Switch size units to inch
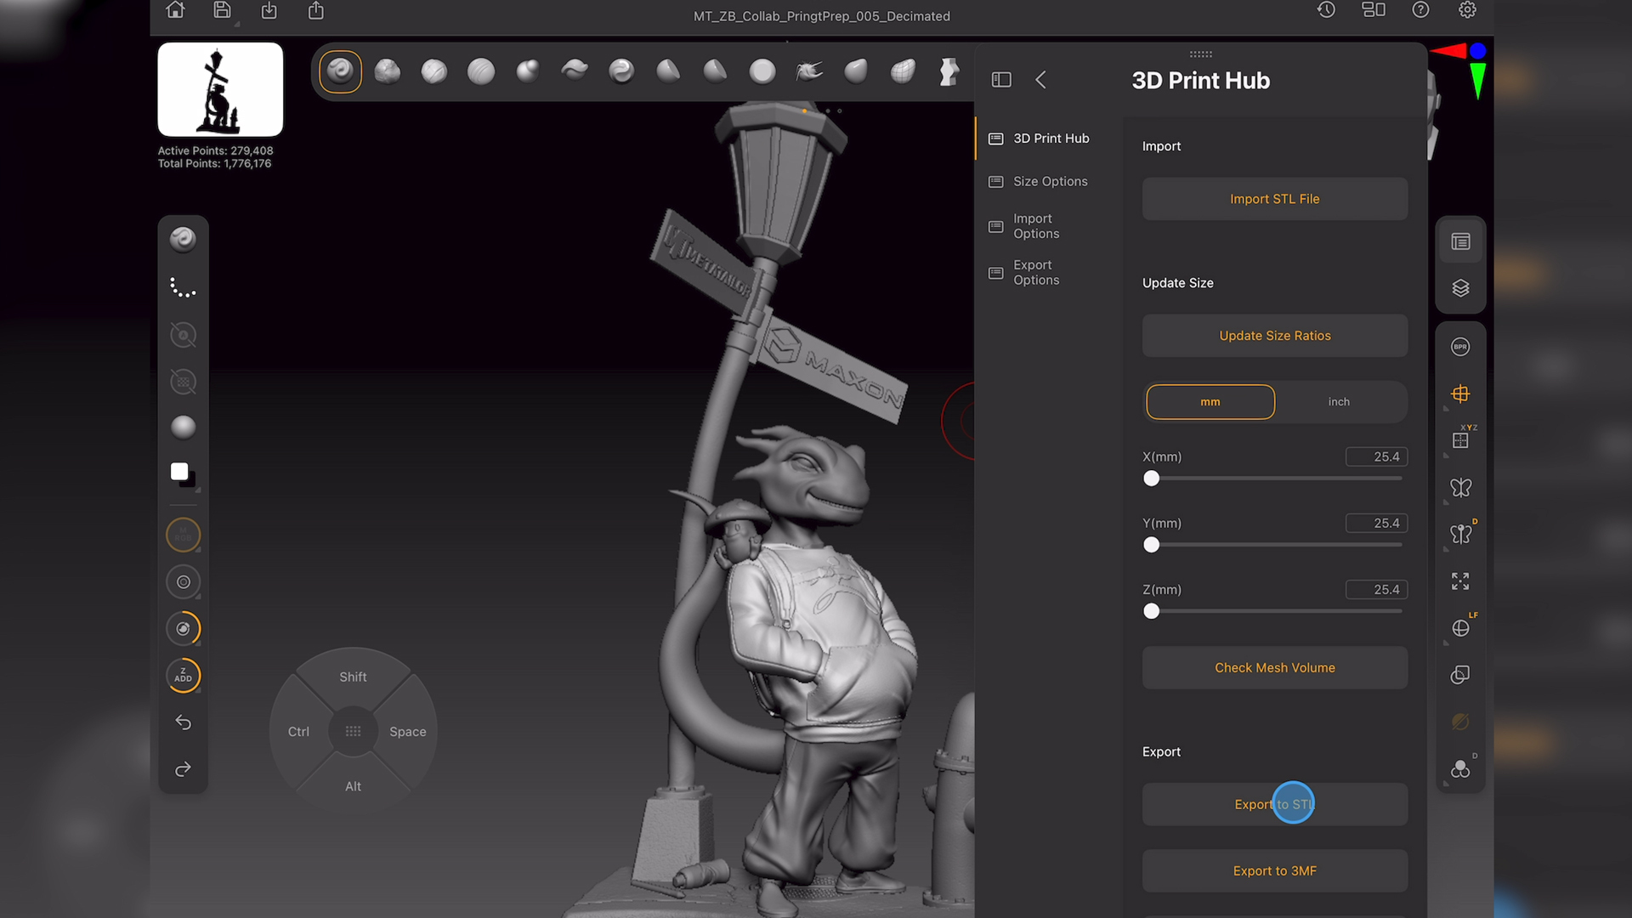Viewport: 1632px width, 918px height. [1339, 401]
